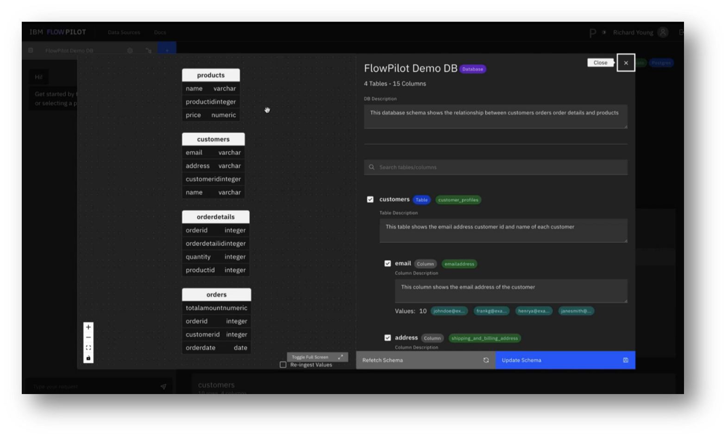
Task: Click the janesmith@... value chip
Action: [x=576, y=311]
